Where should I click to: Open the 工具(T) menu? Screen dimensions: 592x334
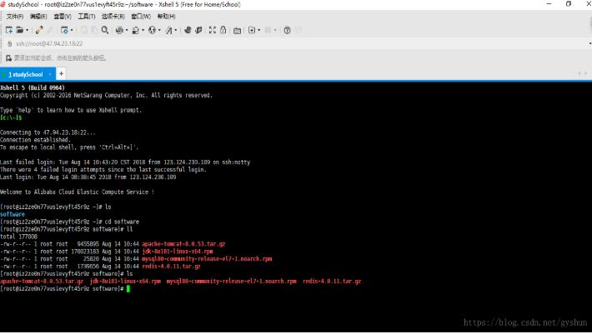86,17
